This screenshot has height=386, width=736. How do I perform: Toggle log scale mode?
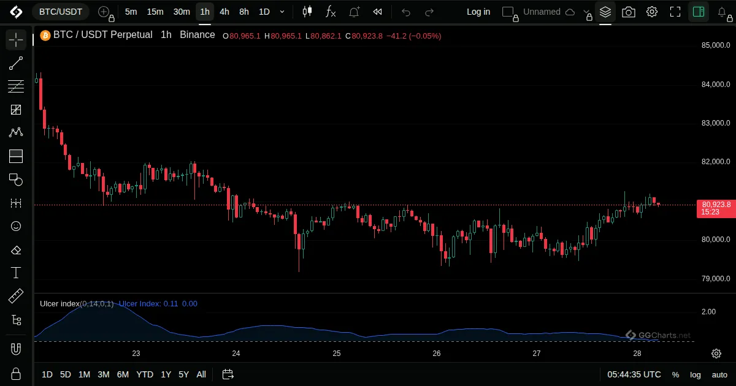pos(696,374)
